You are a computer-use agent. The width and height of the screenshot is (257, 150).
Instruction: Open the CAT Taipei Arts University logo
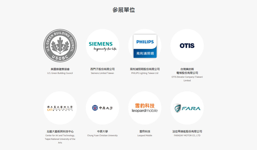(x=60, y=108)
